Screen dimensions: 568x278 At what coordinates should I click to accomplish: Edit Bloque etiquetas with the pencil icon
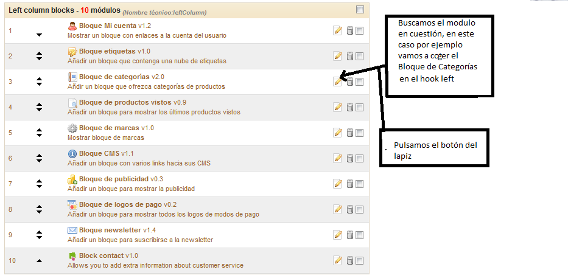click(337, 56)
